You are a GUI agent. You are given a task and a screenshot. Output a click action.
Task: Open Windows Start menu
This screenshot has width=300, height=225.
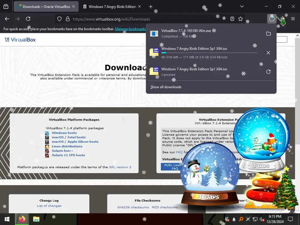point(7,219)
